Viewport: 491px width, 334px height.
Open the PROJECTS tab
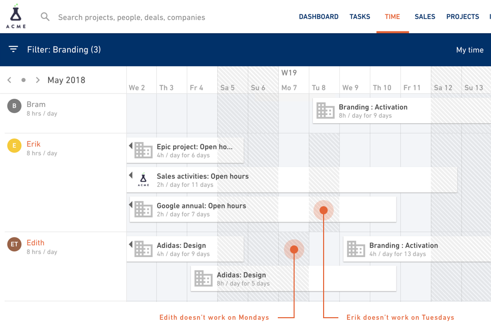[x=463, y=17]
